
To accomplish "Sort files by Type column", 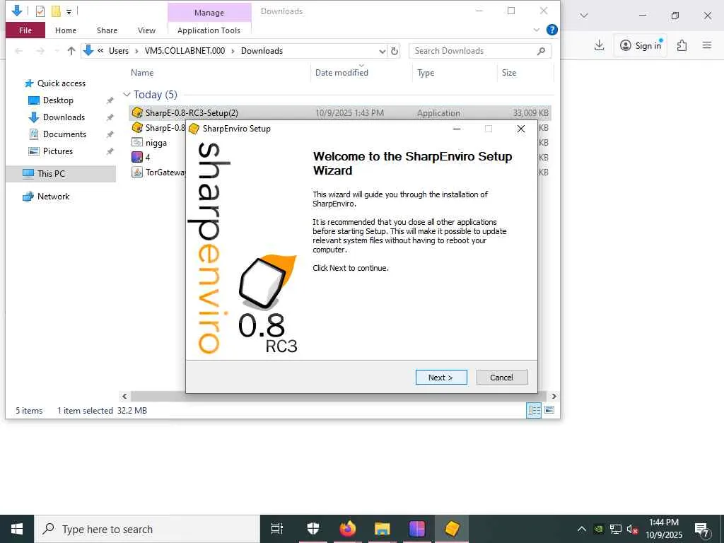I will 426,73.
